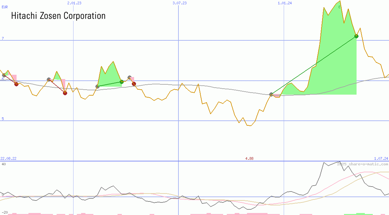Select the 3.07.23 date label
This screenshot has width=389, height=215.
pyautogui.click(x=180, y=3)
